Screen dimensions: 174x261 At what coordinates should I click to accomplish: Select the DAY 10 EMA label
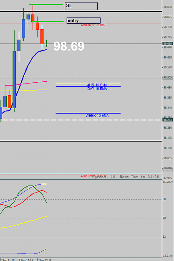click(x=97, y=89)
